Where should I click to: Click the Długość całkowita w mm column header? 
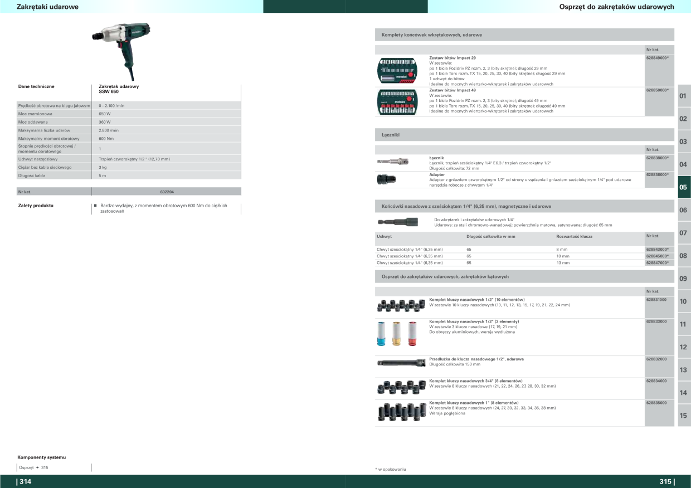491,236
